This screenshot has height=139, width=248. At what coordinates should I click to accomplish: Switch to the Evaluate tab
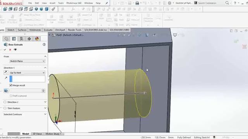click(48, 30)
